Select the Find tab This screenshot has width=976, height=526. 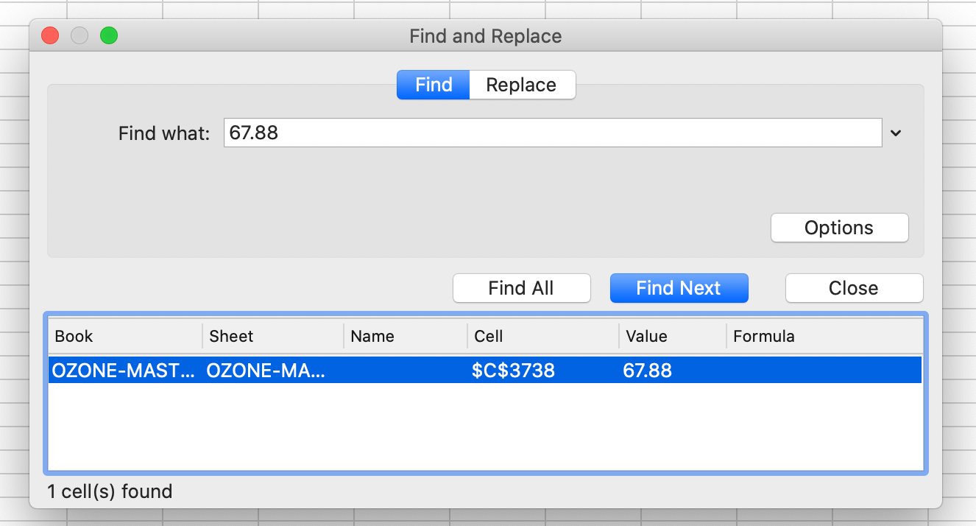434,85
